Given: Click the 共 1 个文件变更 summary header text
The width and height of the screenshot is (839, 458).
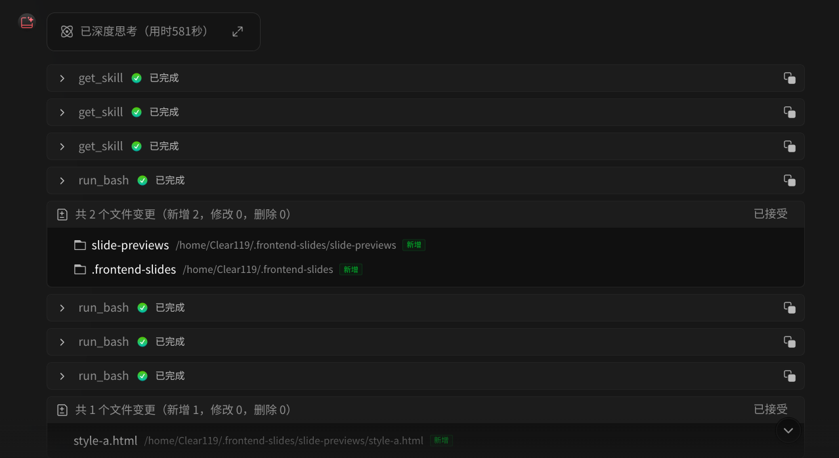Looking at the screenshot, I should (x=184, y=409).
